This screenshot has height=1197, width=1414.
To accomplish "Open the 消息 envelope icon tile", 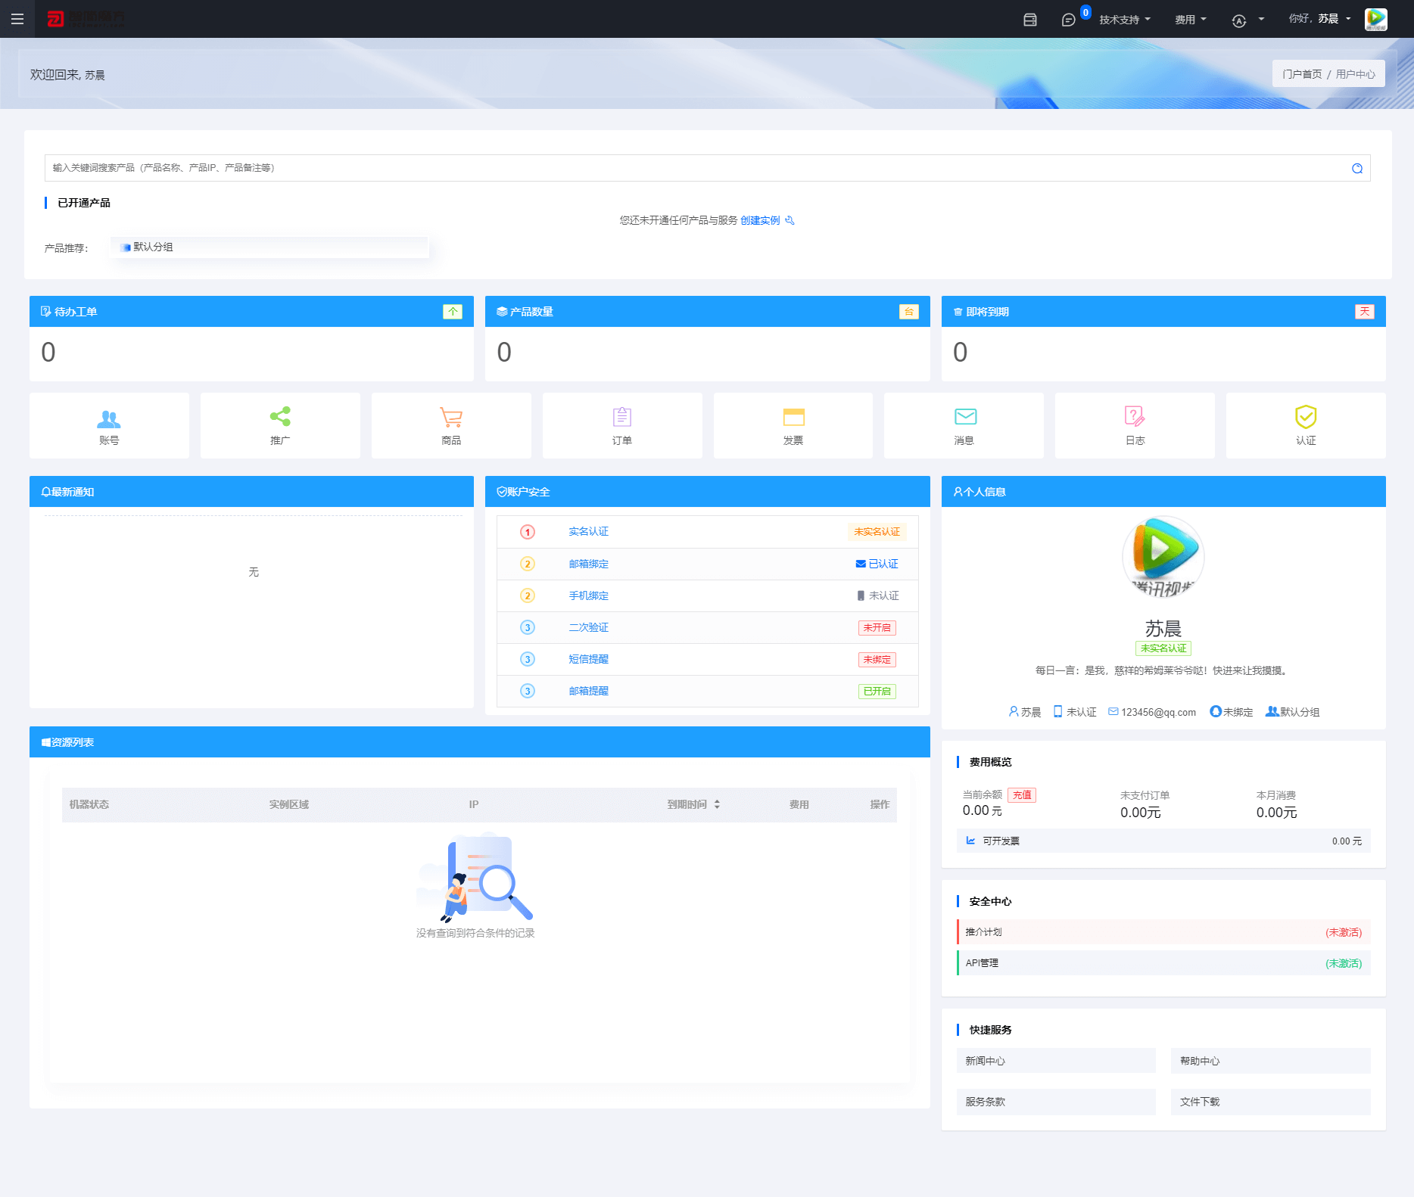I will [x=964, y=425].
